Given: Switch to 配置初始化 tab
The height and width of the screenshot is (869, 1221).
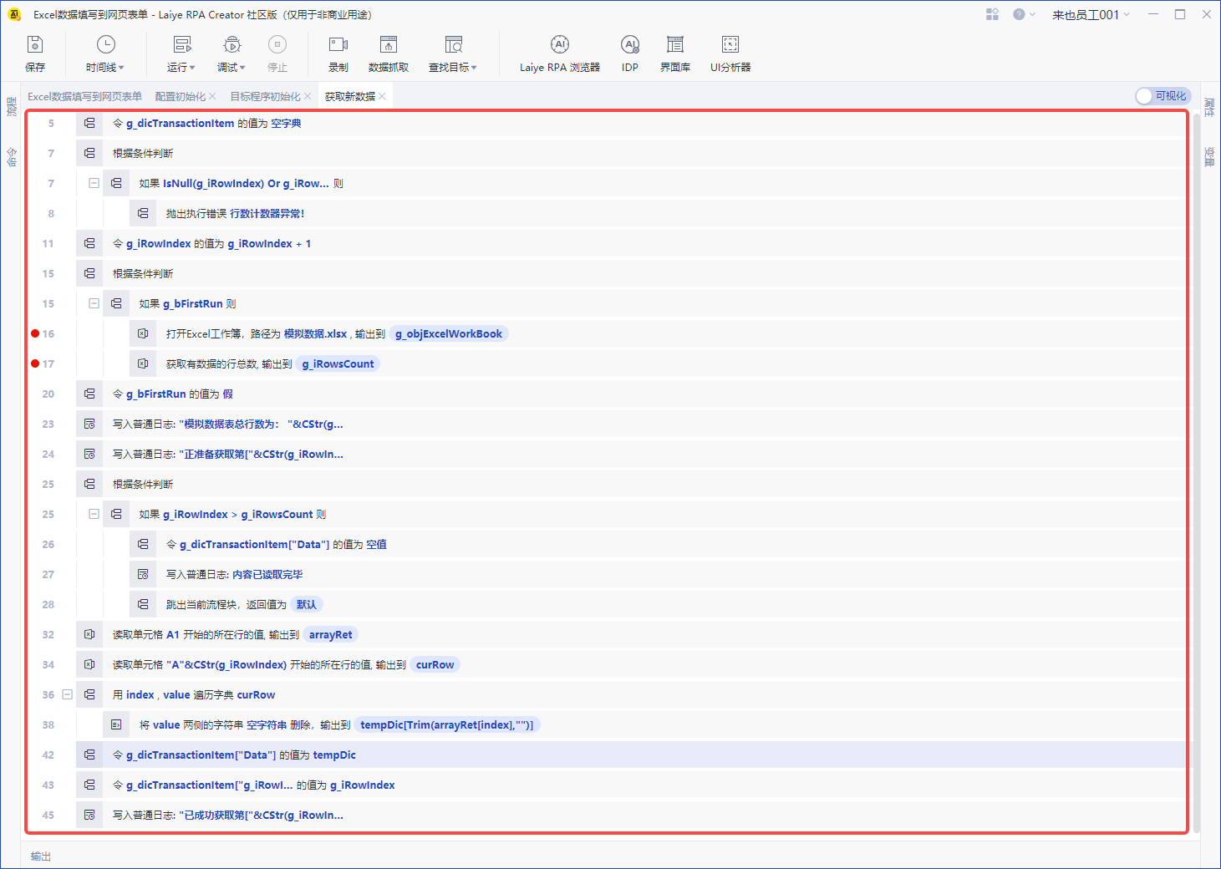Looking at the screenshot, I should click(180, 97).
